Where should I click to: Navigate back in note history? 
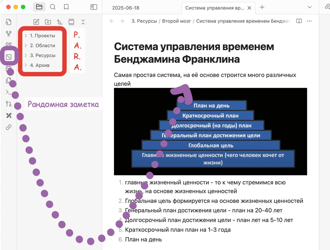[x=112, y=21]
